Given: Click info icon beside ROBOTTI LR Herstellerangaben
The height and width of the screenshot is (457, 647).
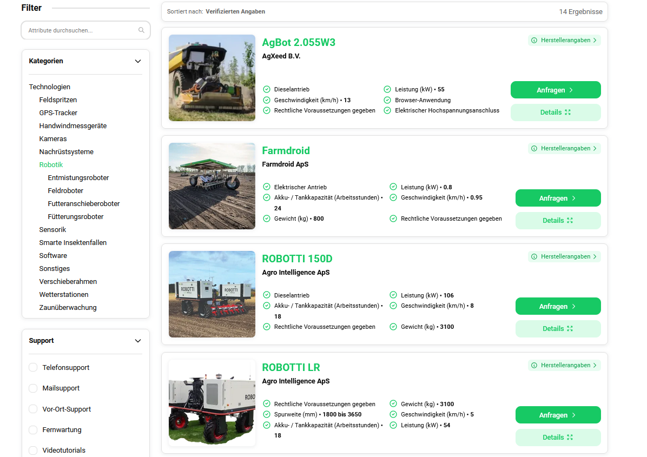Looking at the screenshot, I should pyautogui.click(x=534, y=366).
